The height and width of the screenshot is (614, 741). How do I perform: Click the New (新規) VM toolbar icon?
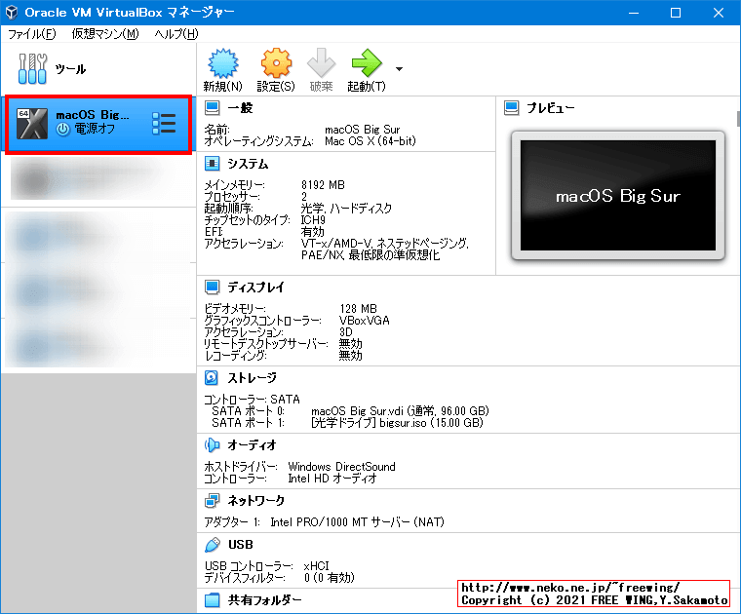click(223, 63)
